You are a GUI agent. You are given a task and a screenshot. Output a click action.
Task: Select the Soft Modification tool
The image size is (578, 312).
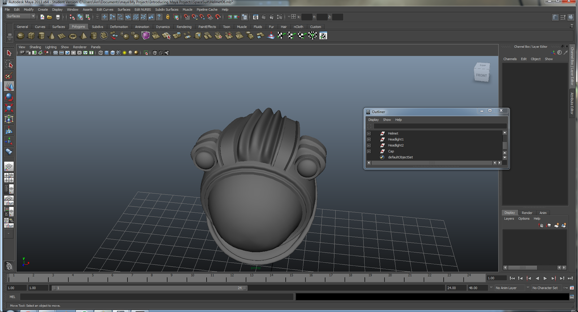(9, 130)
